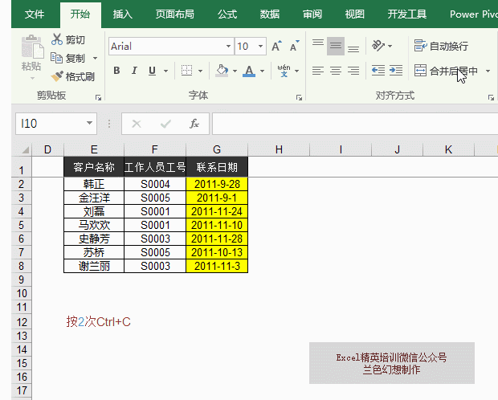The height and width of the screenshot is (400, 498).
Task: Toggle Bold formatting
Action: pos(116,71)
